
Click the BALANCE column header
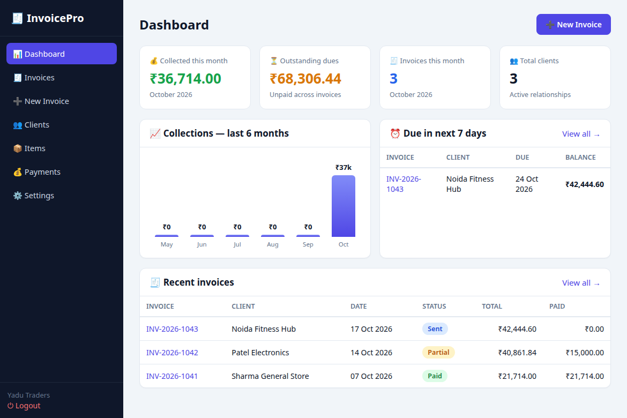click(580, 158)
